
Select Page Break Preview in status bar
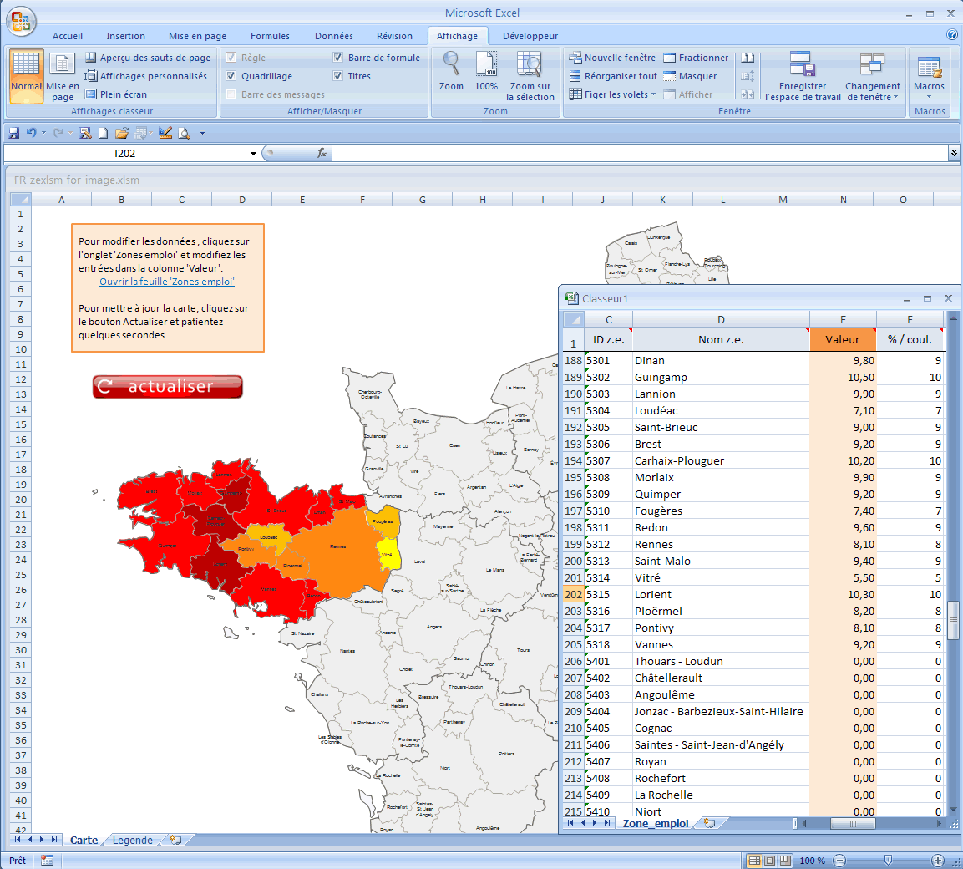pos(785,861)
